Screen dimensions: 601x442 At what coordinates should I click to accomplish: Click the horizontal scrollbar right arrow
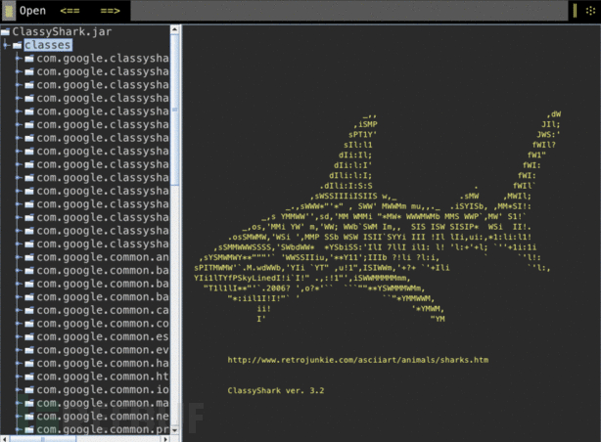[165, 439]
